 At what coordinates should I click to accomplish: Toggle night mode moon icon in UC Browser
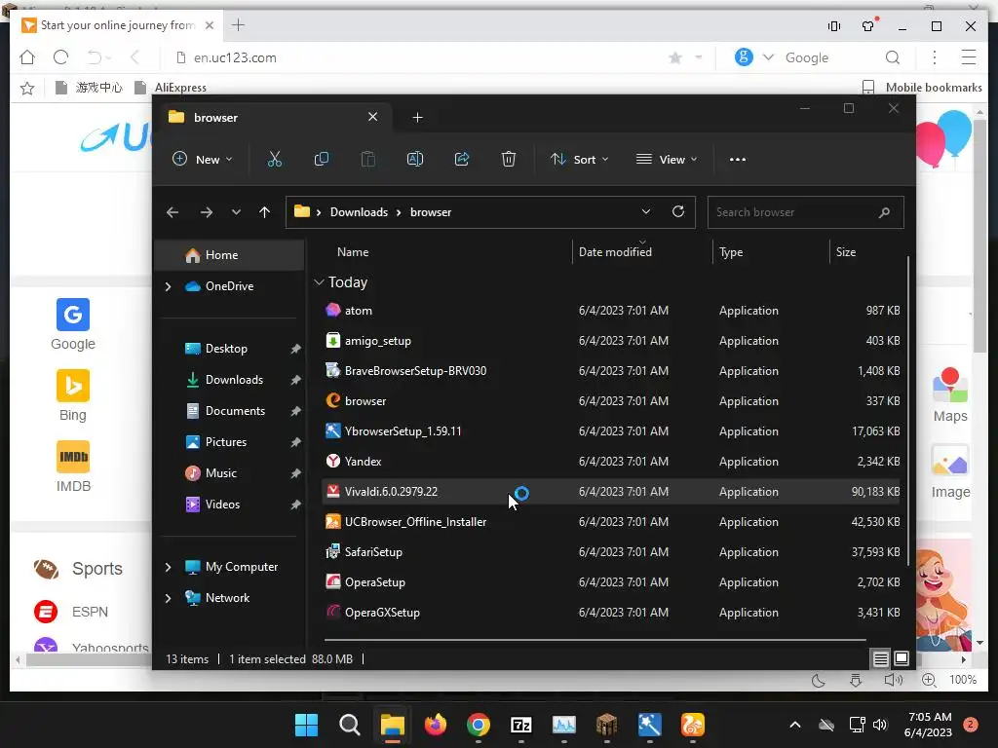coord(819,681)
